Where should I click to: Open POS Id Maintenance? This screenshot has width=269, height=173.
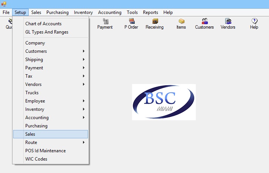[51, 151]
